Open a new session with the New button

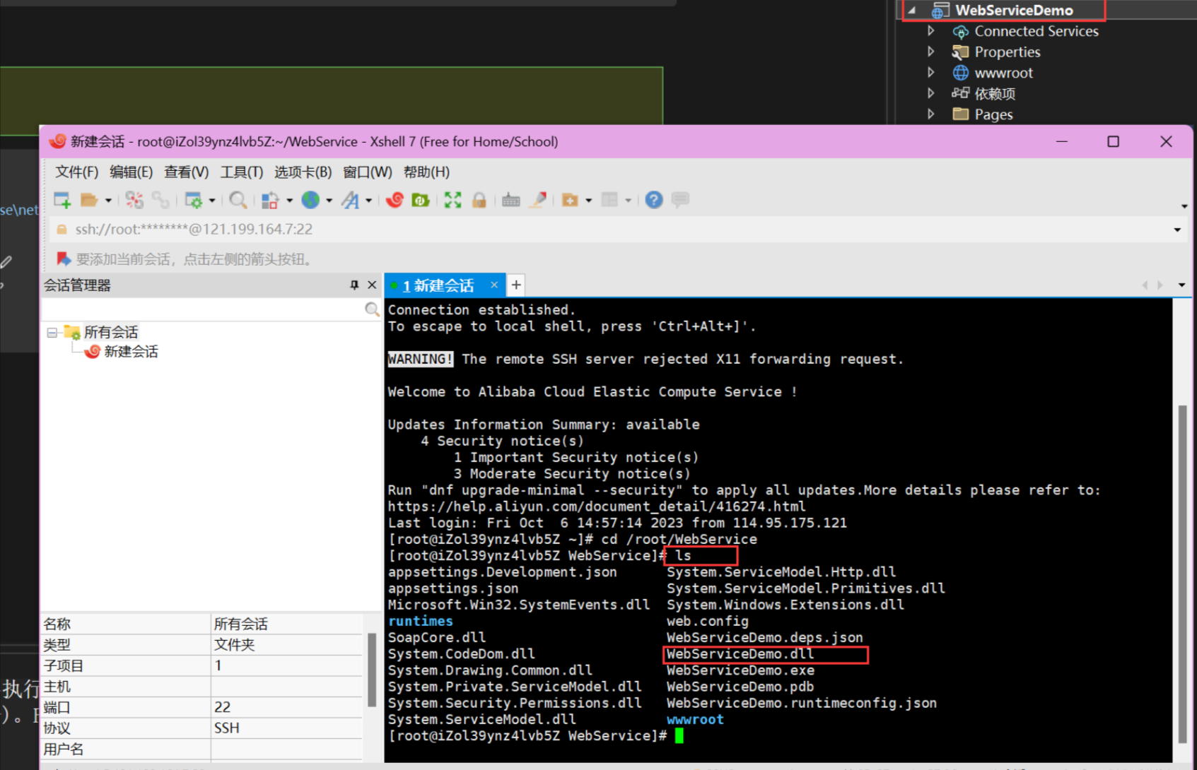tap(62, 200)
